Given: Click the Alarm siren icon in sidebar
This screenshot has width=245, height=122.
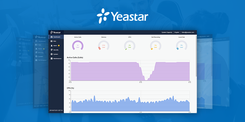Looking at the screenshot, I should pos(52,46).
